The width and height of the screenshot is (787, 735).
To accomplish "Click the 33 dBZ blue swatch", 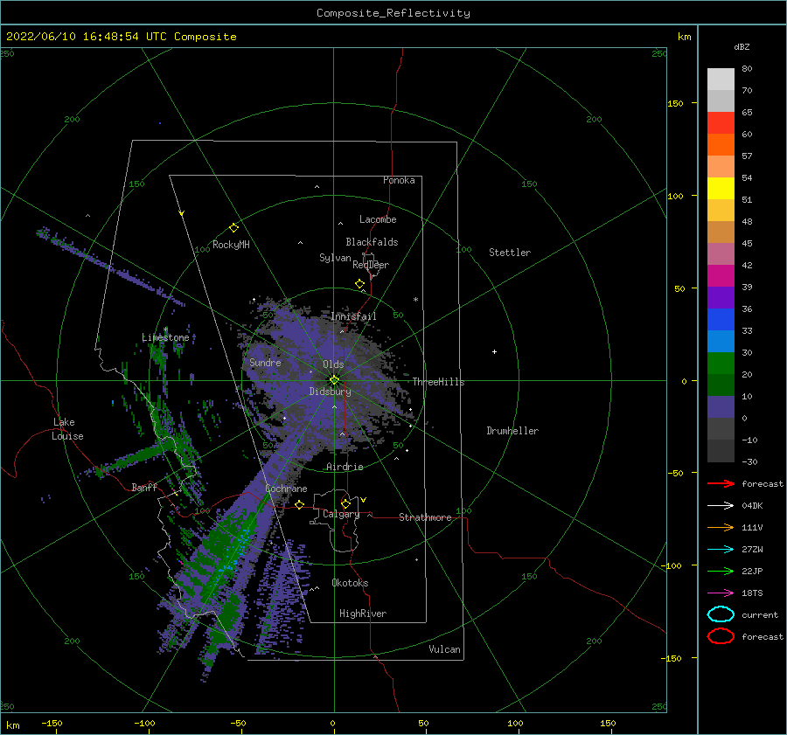I will [721, 320].
